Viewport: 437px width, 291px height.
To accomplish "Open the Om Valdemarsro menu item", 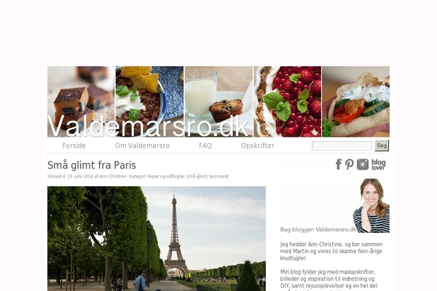I will tap(142, 145).
